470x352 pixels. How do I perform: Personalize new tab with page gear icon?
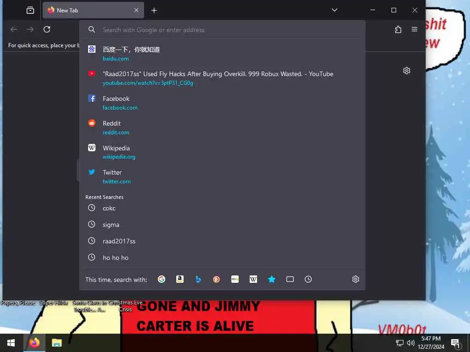[407, 71]
